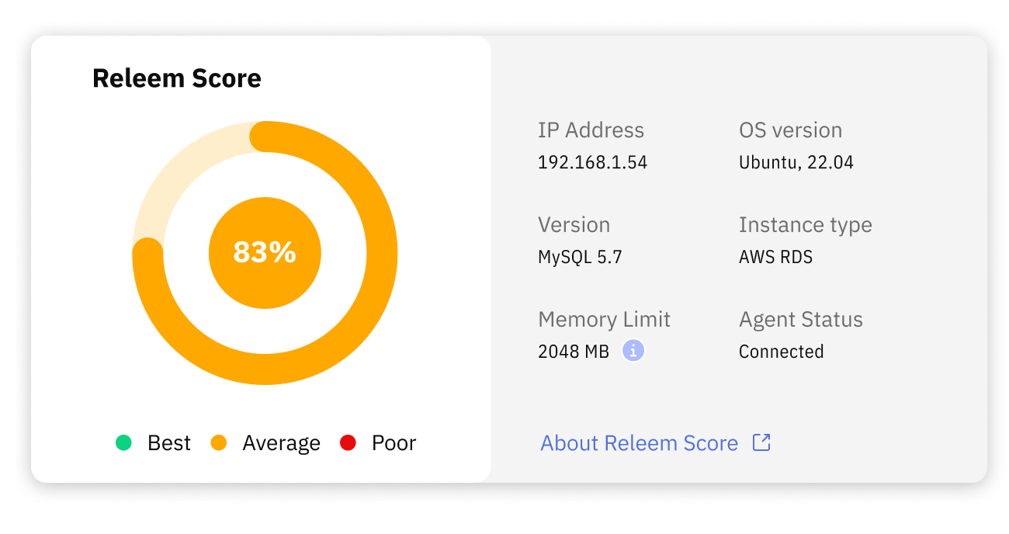This screenshot has height=534, width=1009.
Task: Click the Memory Limit label
Action: tap(604, 320)
